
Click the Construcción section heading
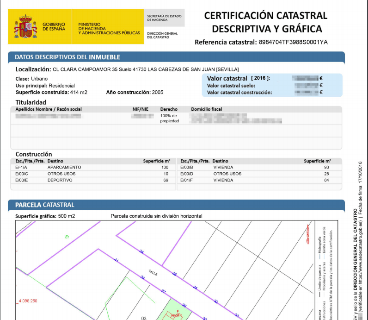tap(34, 154)
